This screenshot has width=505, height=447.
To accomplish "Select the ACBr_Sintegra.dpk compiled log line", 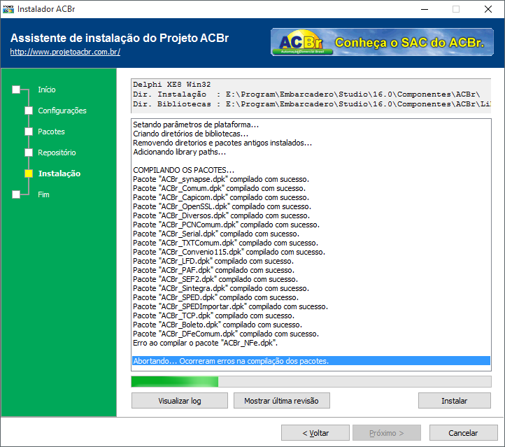I will point(221,288).
